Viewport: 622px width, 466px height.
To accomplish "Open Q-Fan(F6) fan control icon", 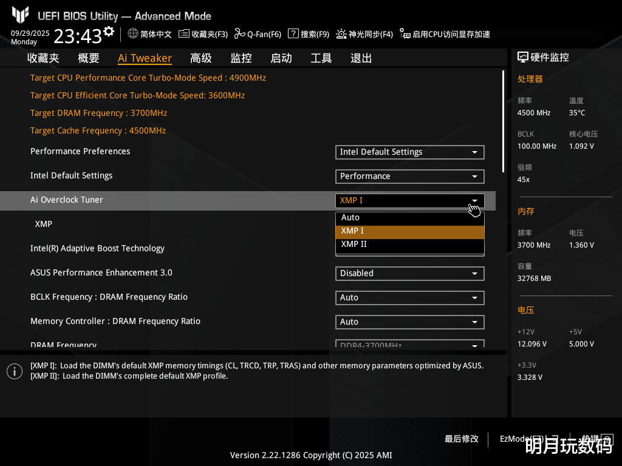I will pyautogui.click(x=239, y=34).
